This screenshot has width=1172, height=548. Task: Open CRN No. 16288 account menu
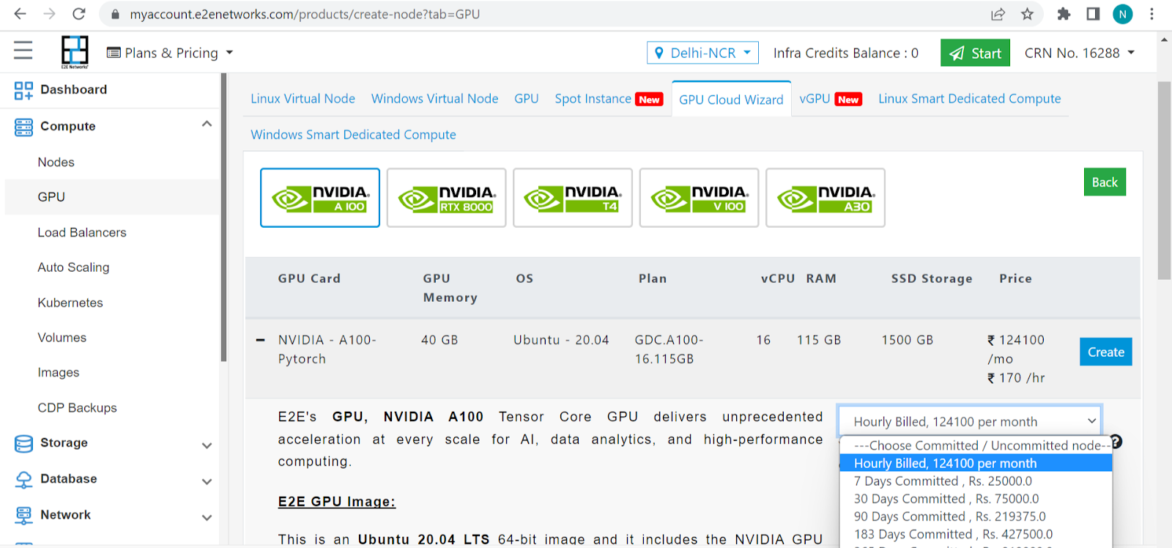point(1080,53)
